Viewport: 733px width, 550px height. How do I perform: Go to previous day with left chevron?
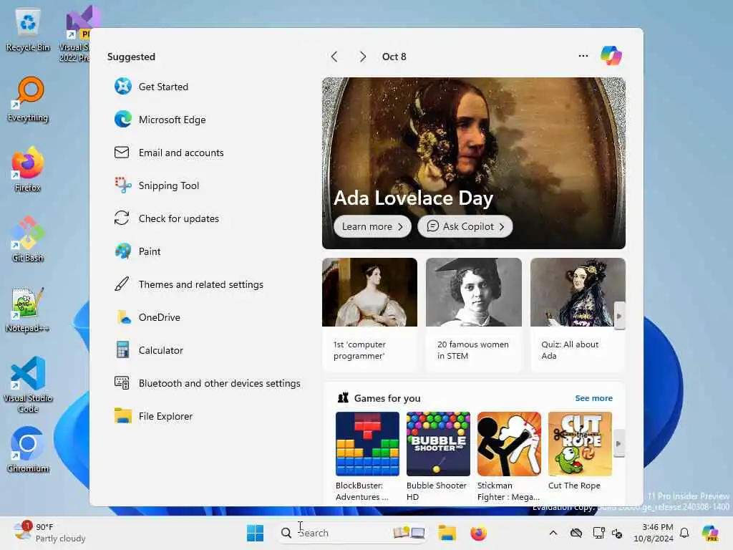pyautogui.click(x=334, y=57)
